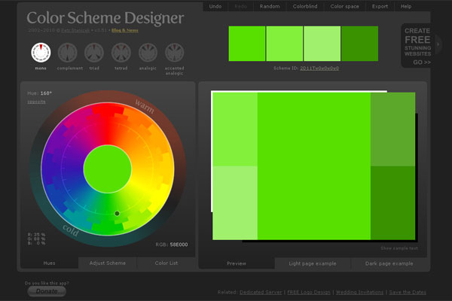The image size is (452, 301).
Task: Switch to the tetrad scheme icon
Action: pos(121,52)
